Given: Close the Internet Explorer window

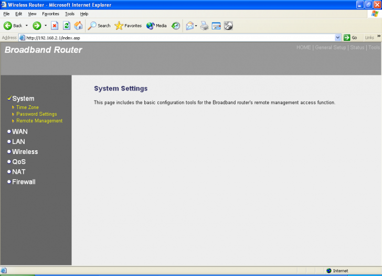Looking at the screenshot, I should coord(377,5).
